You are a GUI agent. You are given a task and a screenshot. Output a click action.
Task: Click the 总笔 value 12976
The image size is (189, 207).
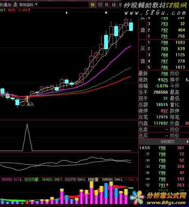point(162,117)
